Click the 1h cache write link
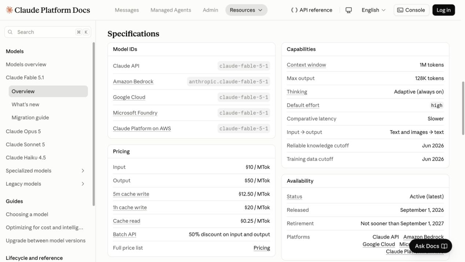Screen dimensions: 465x262 [130, 207]
